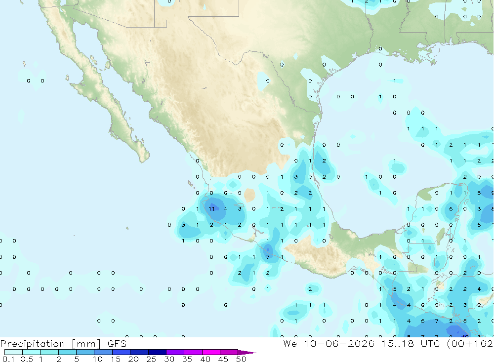Click the "40" legend scale label
This screenshot has width=494, height=362.
205,359
